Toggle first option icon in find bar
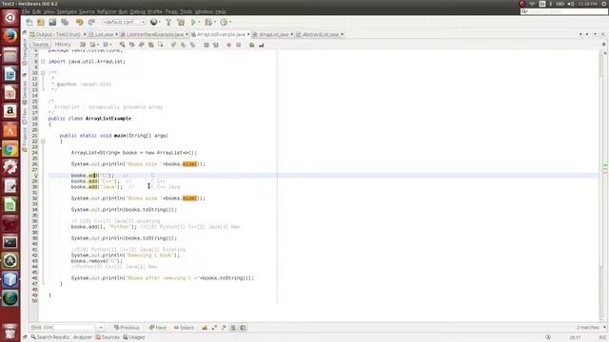 pyautogui.click(x=205, y=328)
